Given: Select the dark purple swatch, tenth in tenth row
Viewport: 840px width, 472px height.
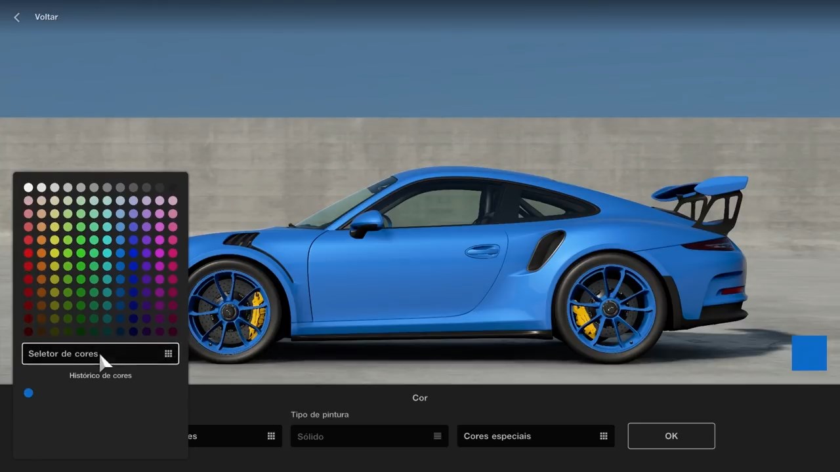Looking at the screenshot, I should (146, 305).
